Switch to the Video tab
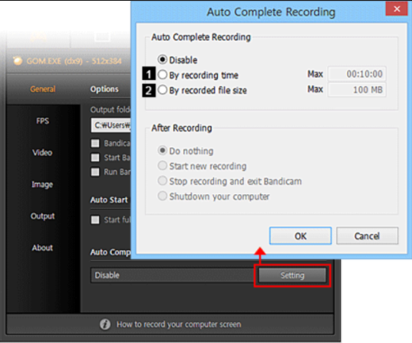The image size is (412, 343). (42, 153)
